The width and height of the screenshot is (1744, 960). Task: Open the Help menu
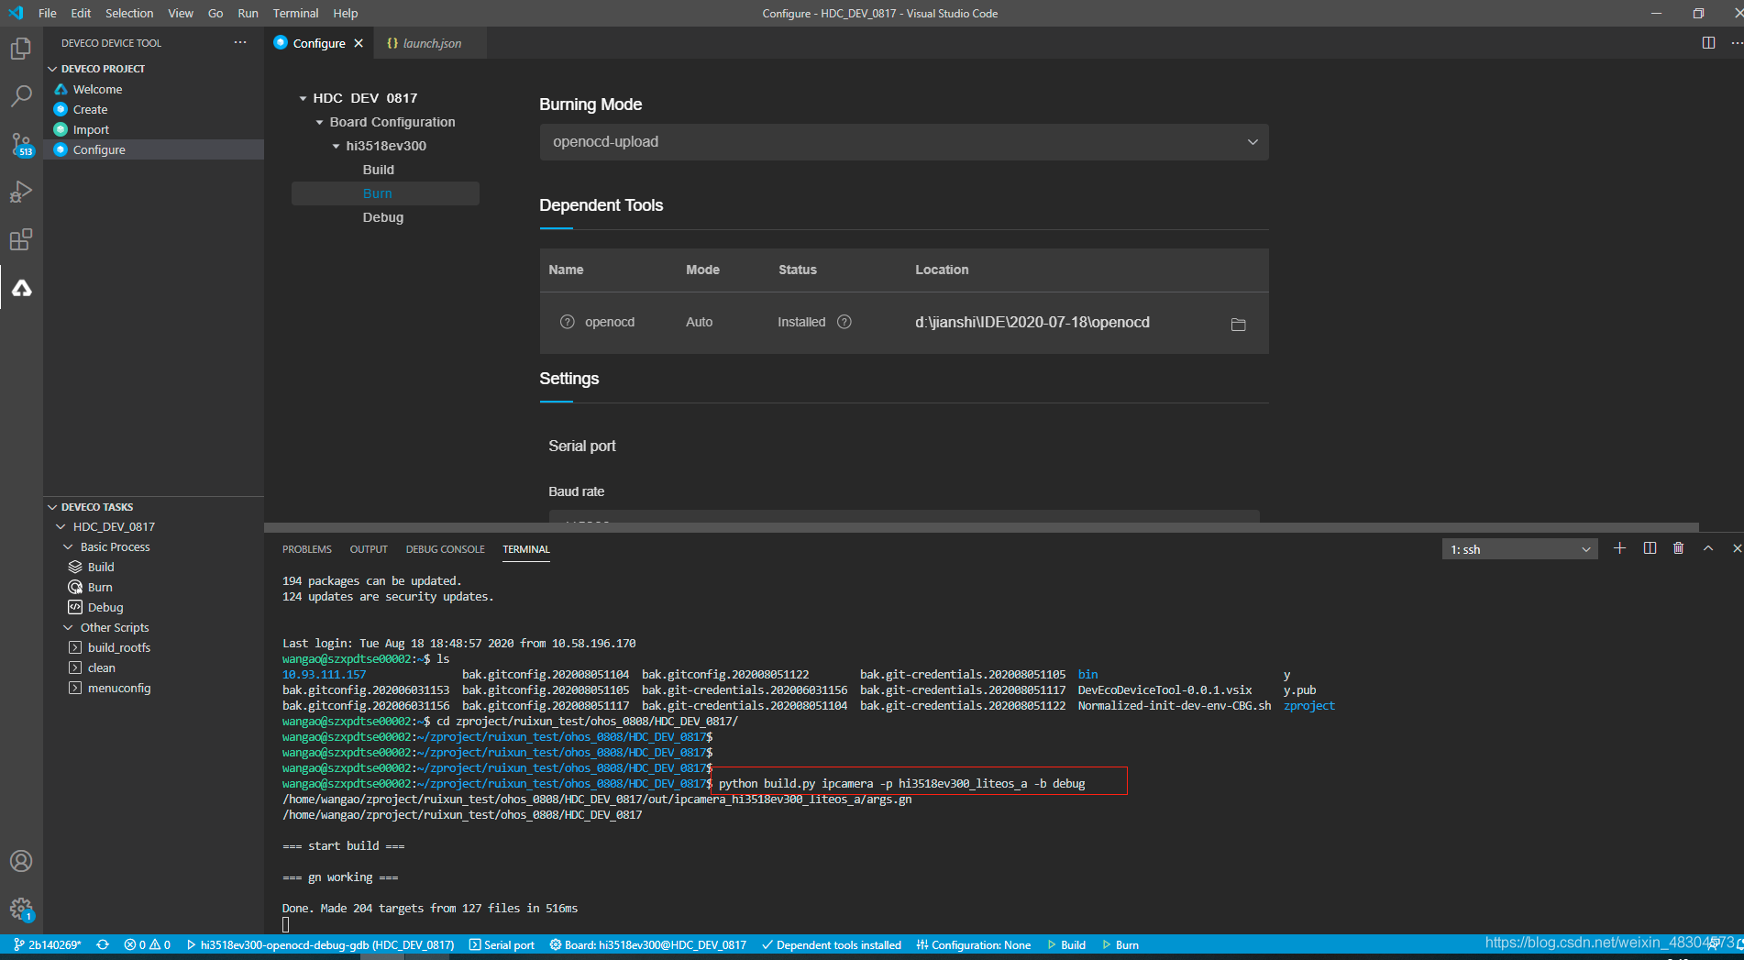pos(346,13)
